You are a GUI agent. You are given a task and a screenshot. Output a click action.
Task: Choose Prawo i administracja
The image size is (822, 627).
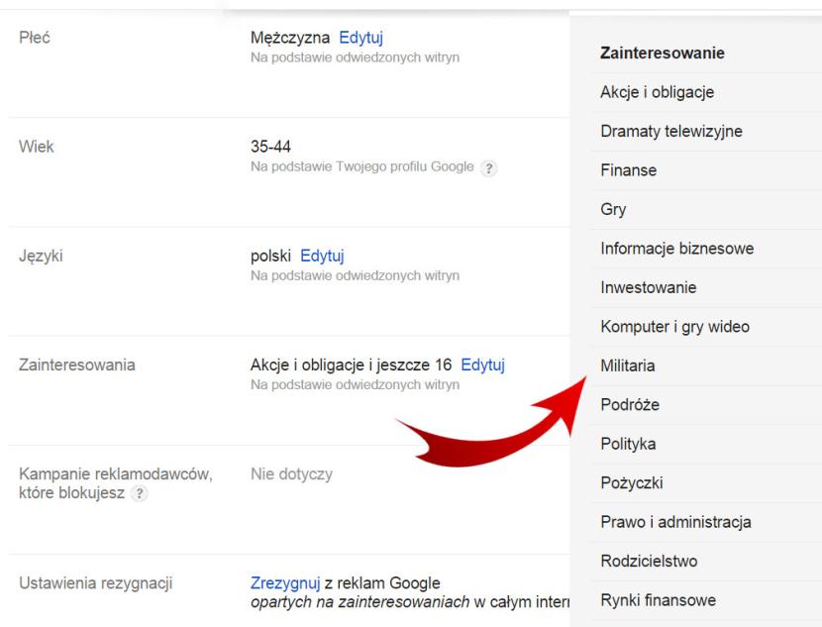pos(675,522)
